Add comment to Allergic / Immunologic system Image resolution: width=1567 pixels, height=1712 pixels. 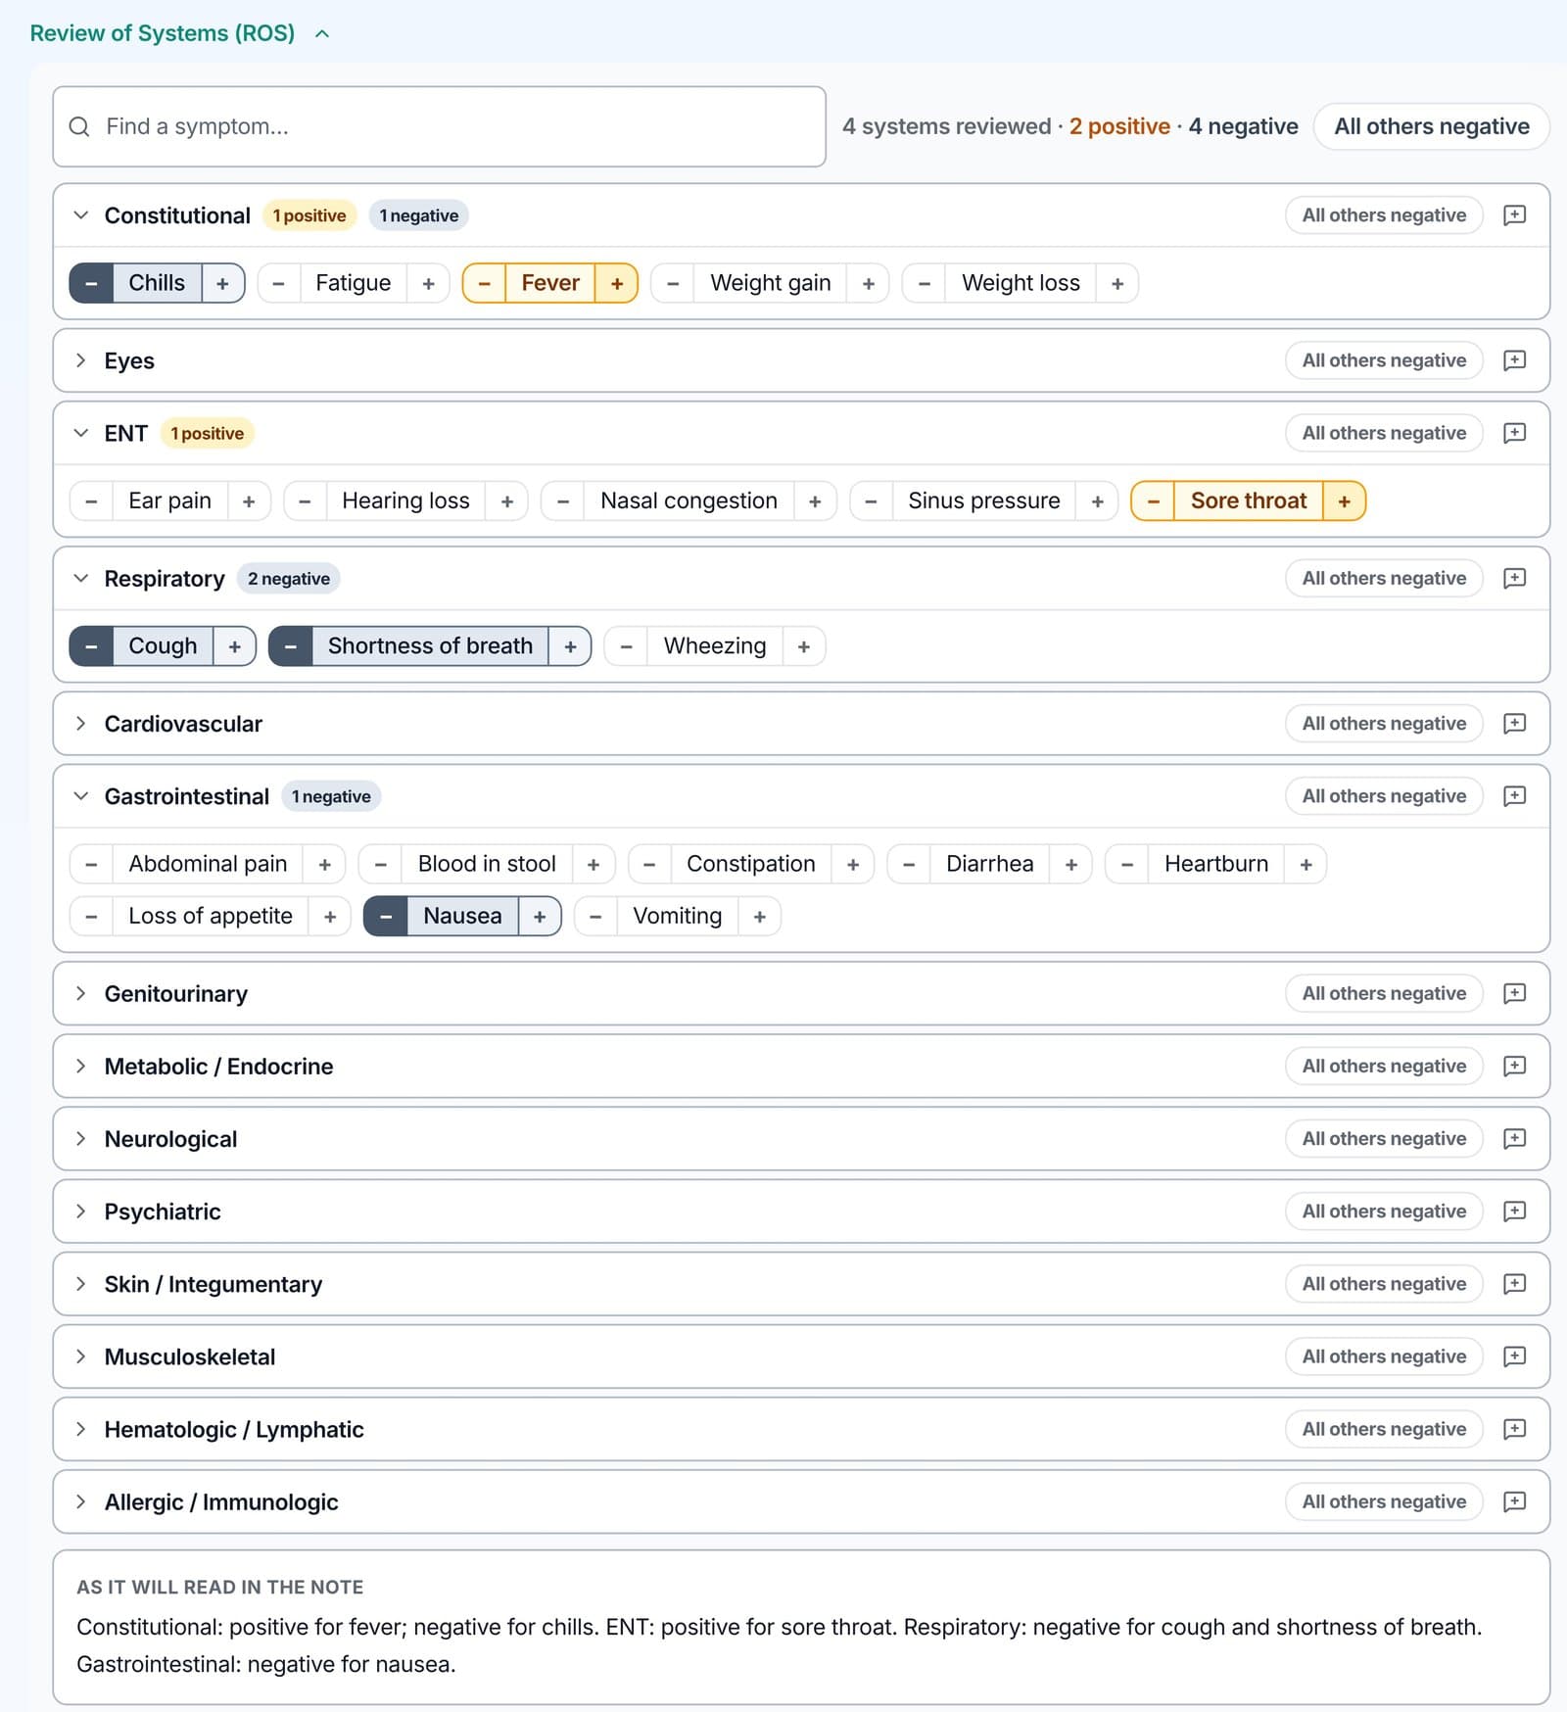tap(1514, 1501)
